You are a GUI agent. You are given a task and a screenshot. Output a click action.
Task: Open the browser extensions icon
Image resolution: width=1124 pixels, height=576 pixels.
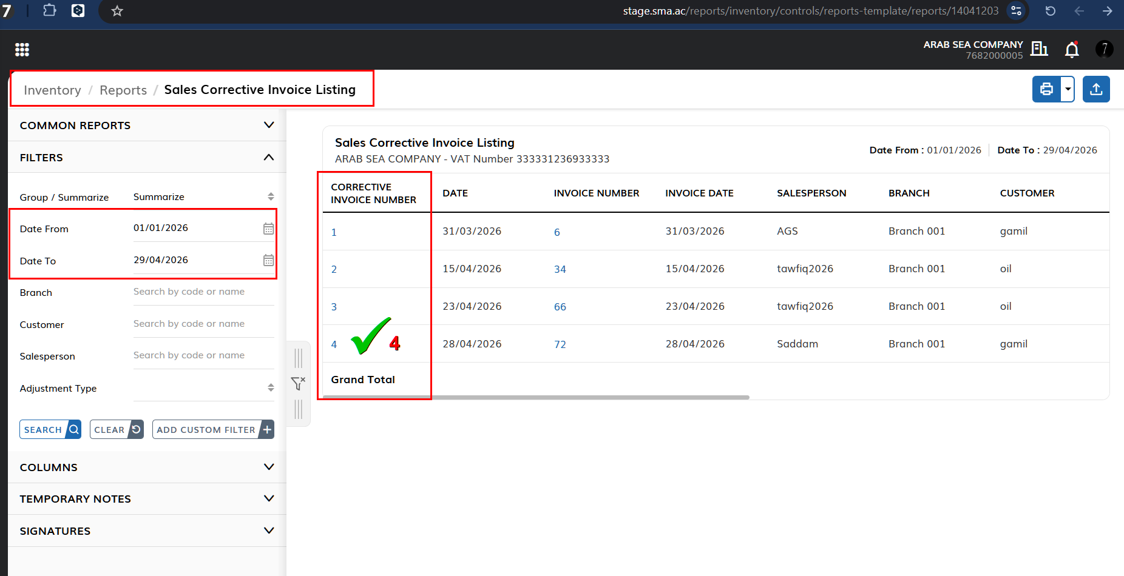(x=50, y=10)
